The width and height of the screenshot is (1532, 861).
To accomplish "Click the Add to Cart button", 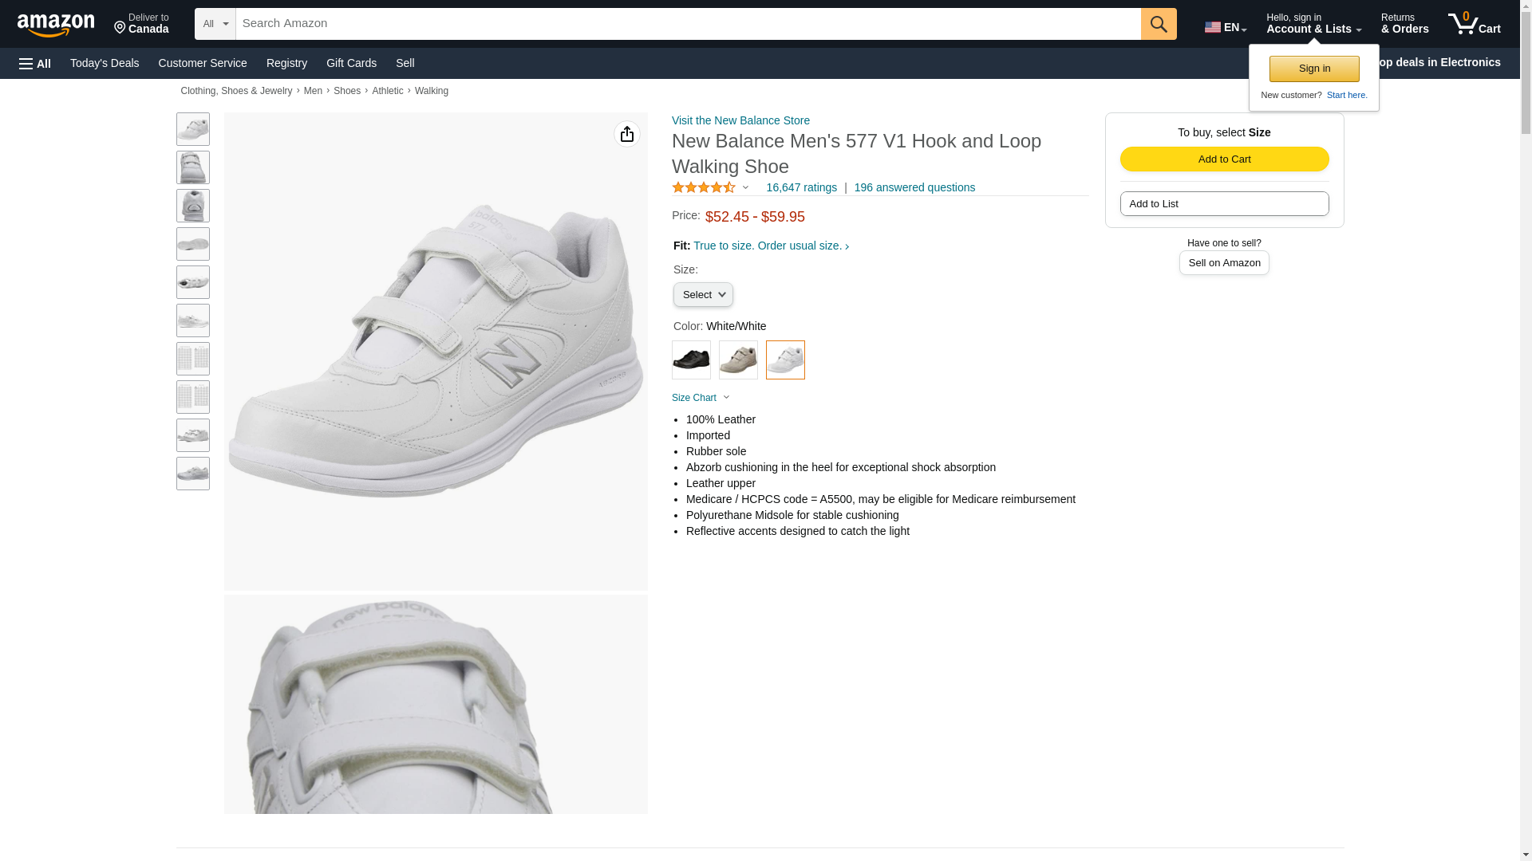I will coord(1224,159).
